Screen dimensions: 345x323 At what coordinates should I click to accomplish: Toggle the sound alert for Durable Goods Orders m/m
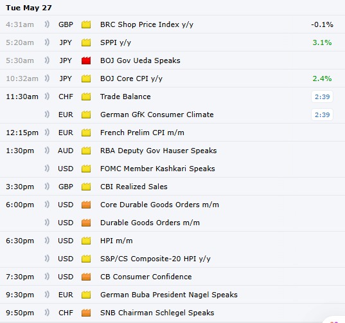47,223
